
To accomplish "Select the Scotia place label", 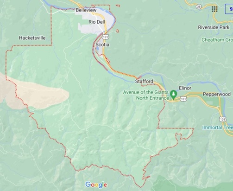I will pos(102,45).
